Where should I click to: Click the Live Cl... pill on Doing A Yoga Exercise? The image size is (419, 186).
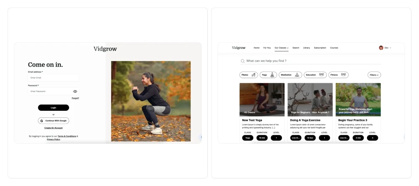pos(296,138)
